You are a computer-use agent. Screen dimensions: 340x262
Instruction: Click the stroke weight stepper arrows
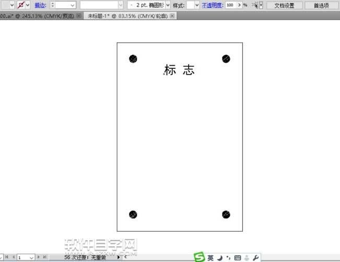click(52, 5)
